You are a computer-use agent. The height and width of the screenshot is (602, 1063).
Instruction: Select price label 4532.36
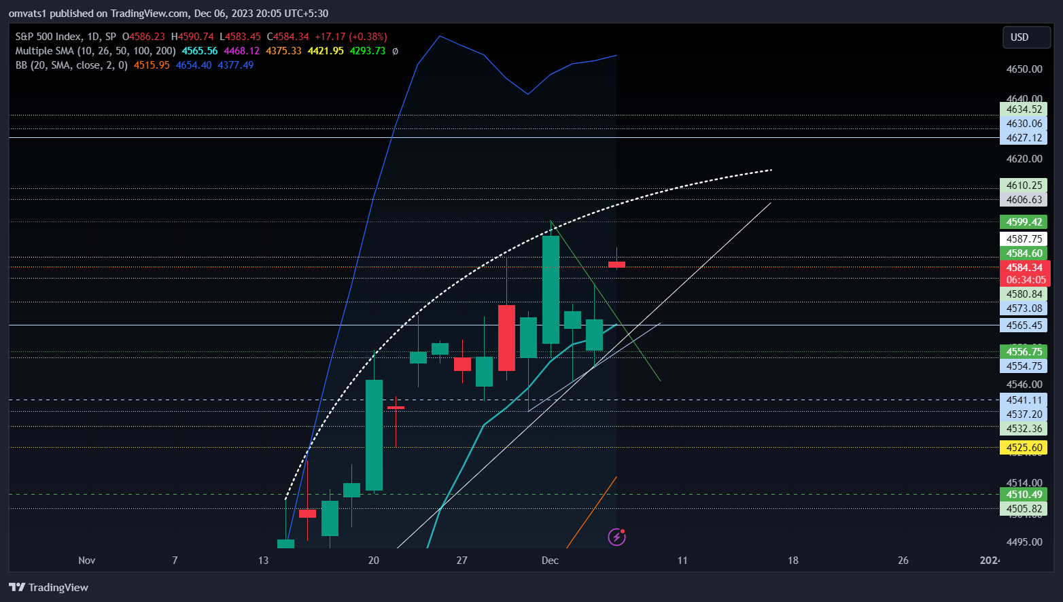tap(1024, 429)
